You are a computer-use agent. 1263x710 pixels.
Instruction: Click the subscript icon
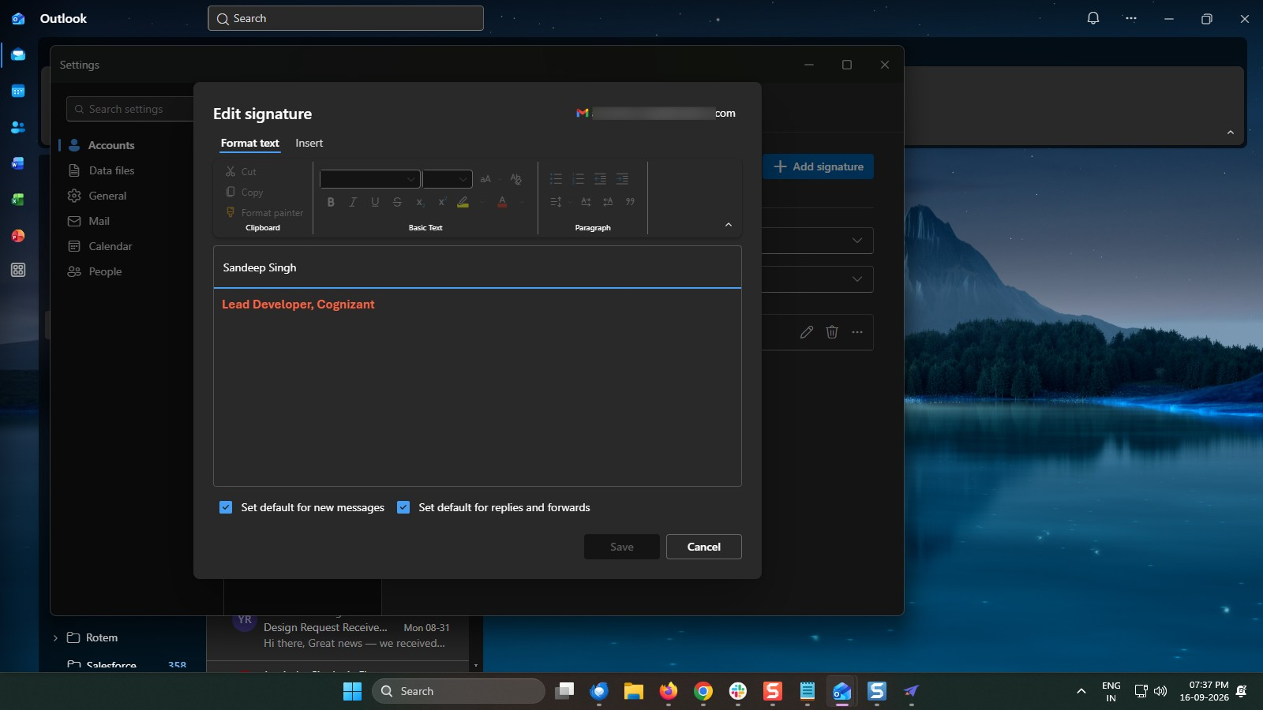click(420, 202)
